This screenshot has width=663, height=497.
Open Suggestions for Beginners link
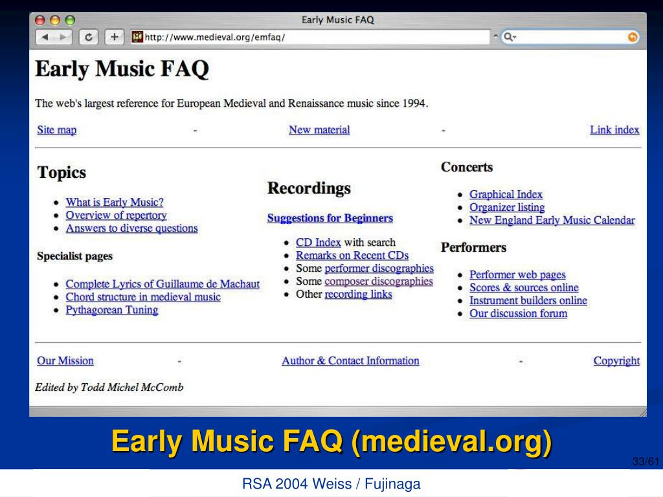(x=330, y=218)
